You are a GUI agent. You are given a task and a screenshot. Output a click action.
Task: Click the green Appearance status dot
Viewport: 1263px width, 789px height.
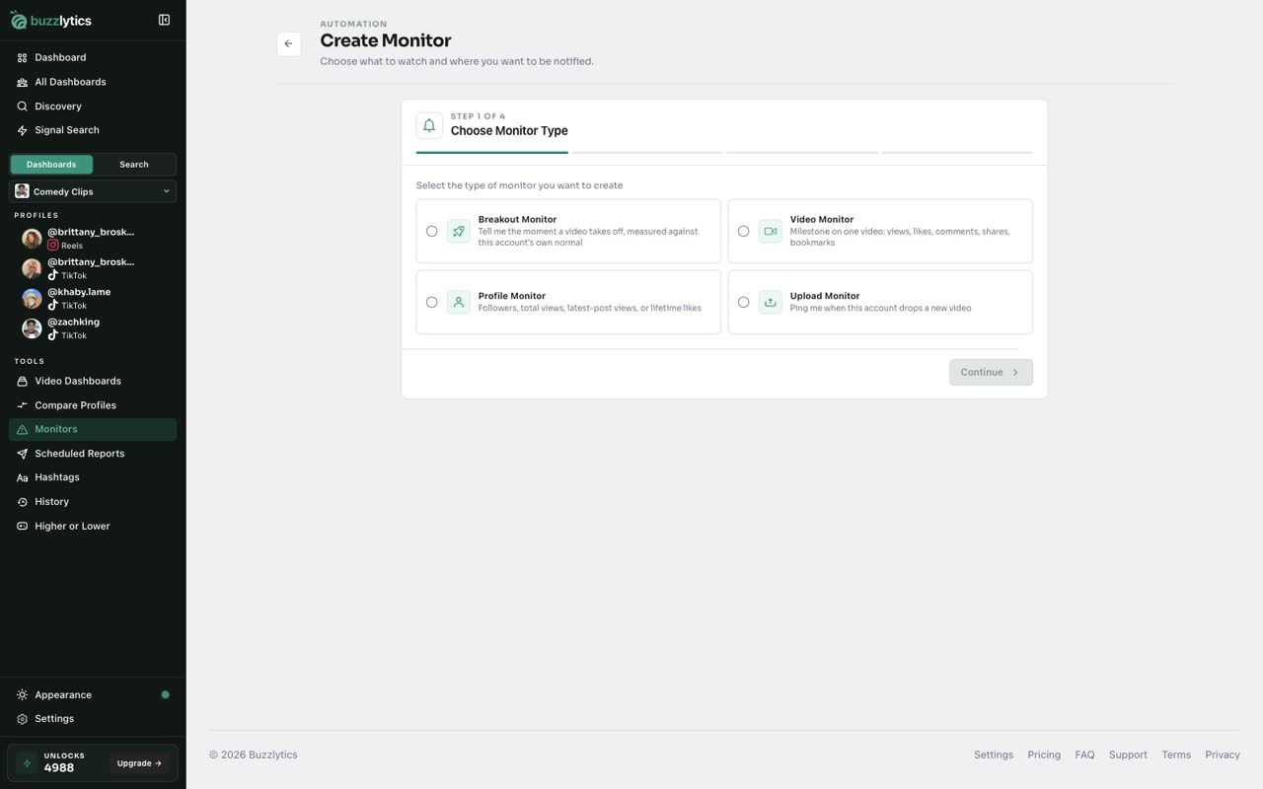pos(165,695)
